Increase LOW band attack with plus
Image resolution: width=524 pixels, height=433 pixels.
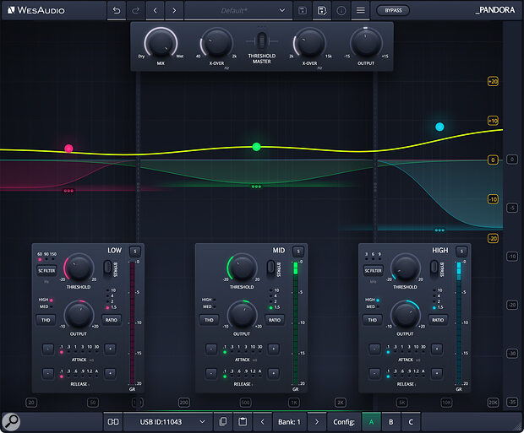(110, 349)
